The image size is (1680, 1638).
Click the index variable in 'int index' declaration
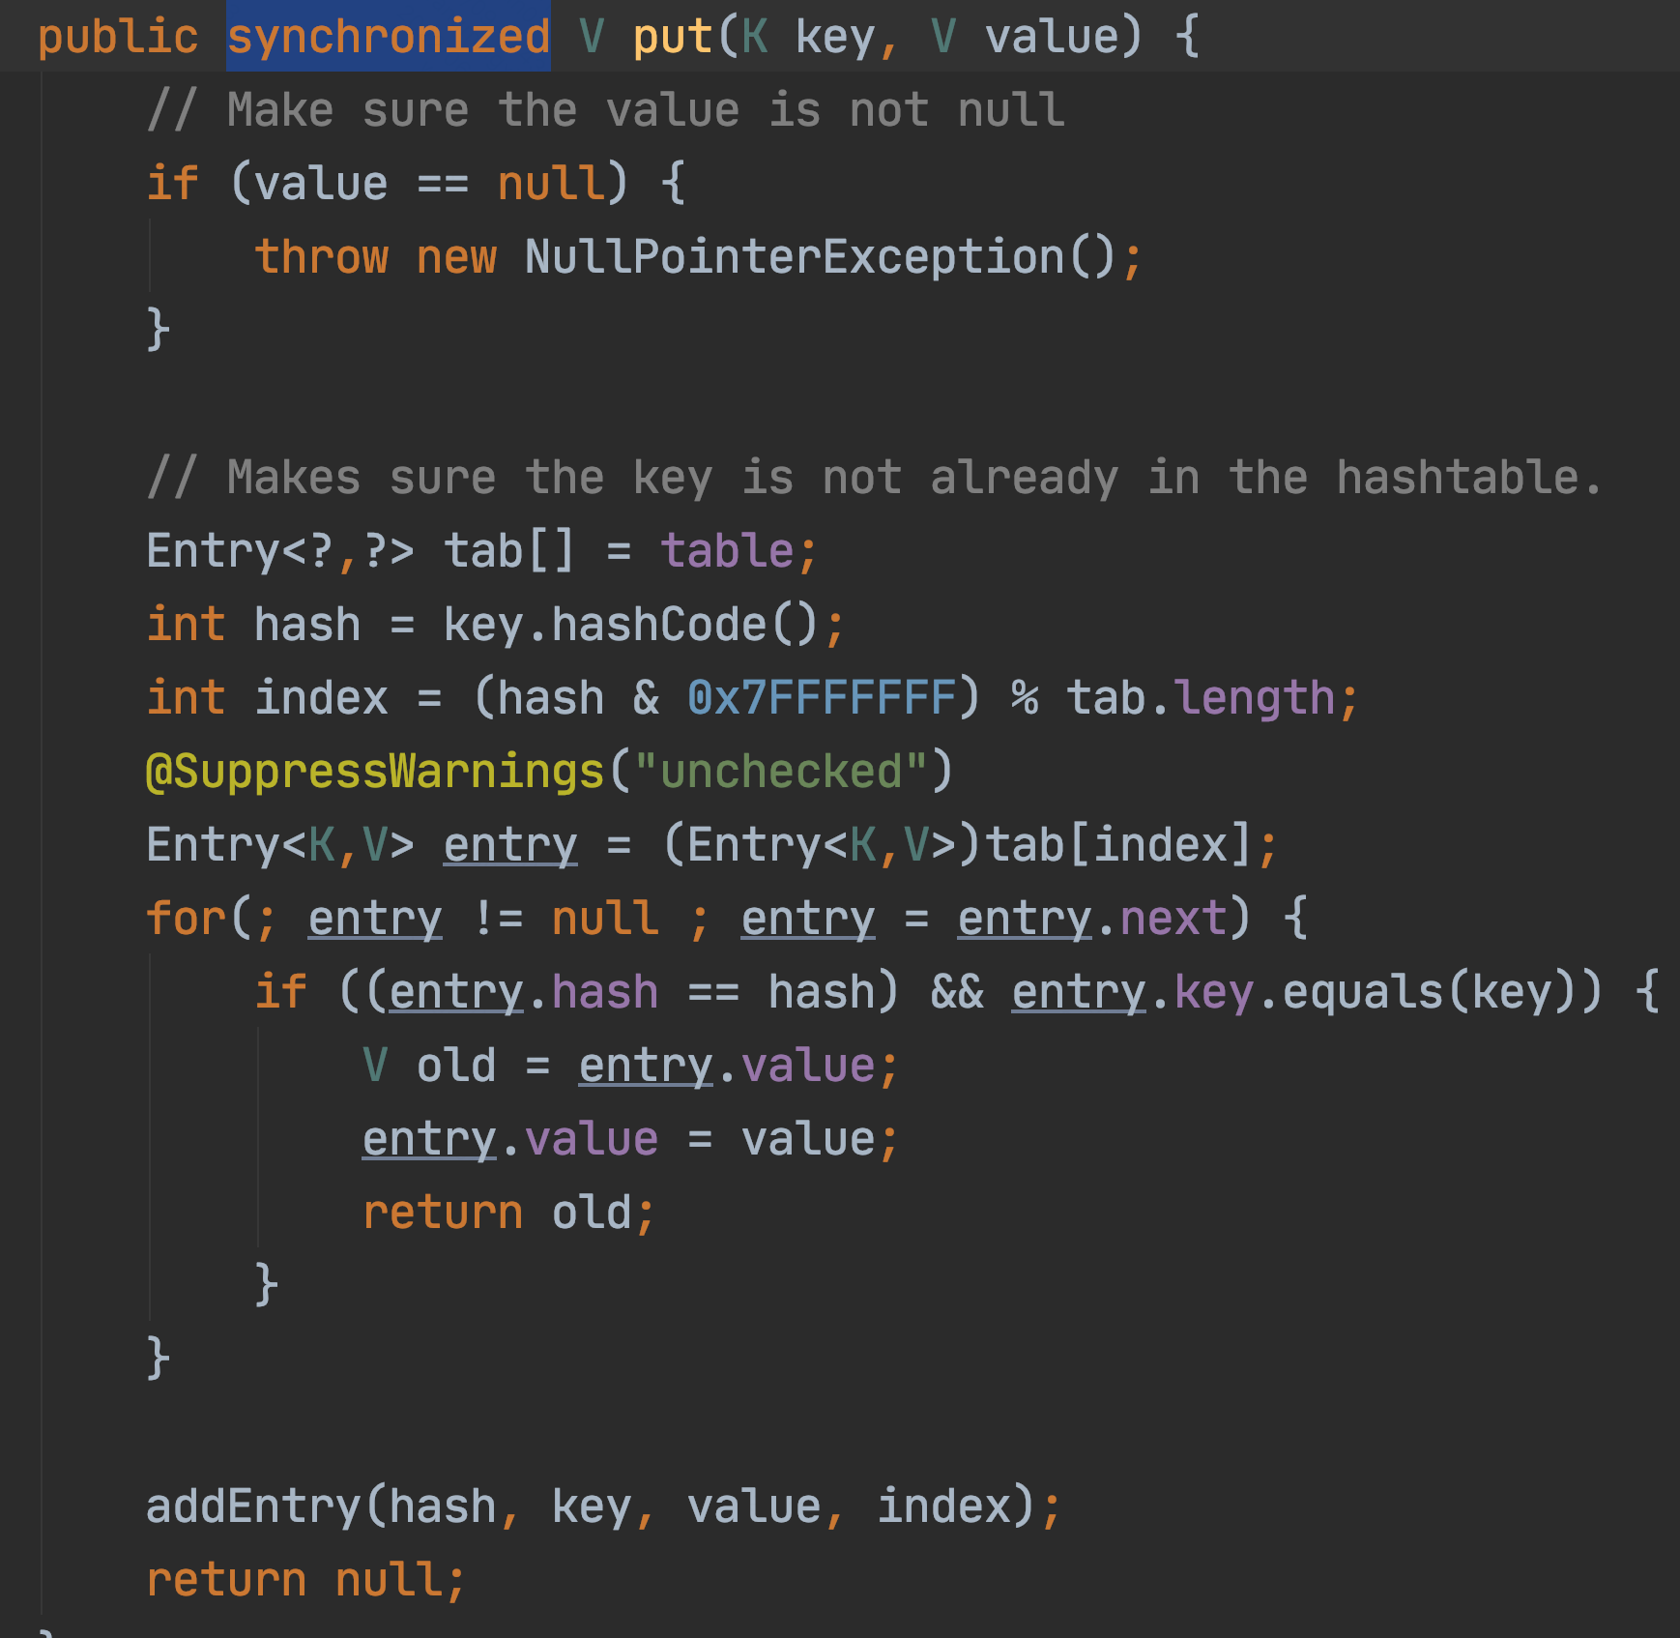coord(321,698)
